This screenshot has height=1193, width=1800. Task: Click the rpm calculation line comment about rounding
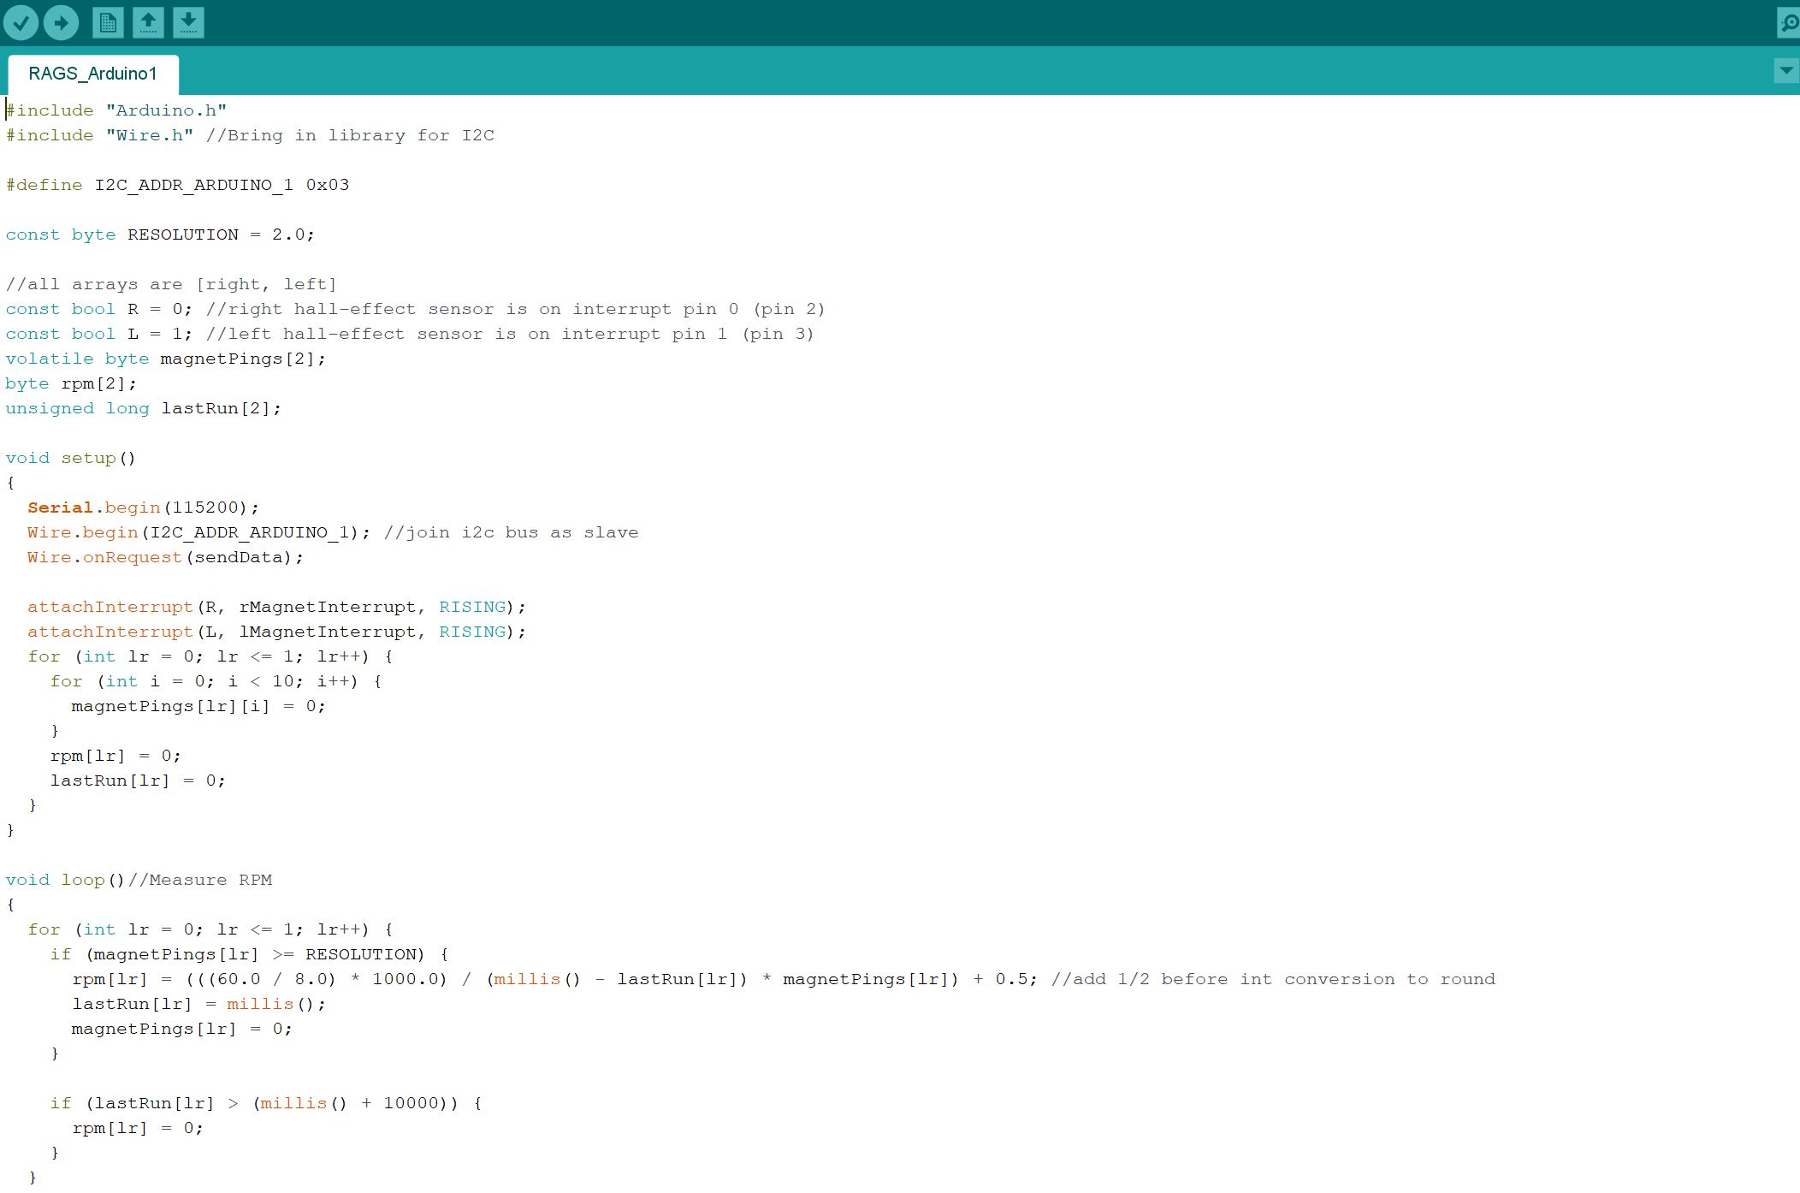1272,979
